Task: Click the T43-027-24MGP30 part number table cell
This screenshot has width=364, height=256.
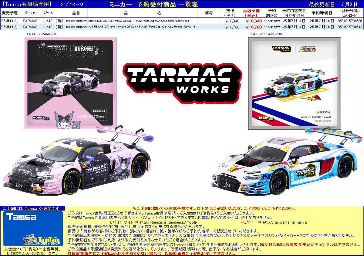Action: [76, 27]
